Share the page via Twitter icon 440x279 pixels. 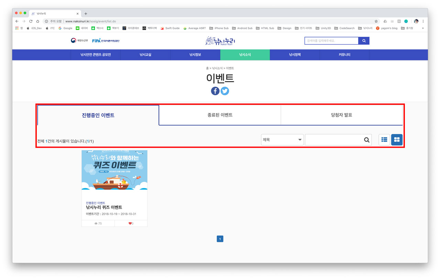point(225,91)
